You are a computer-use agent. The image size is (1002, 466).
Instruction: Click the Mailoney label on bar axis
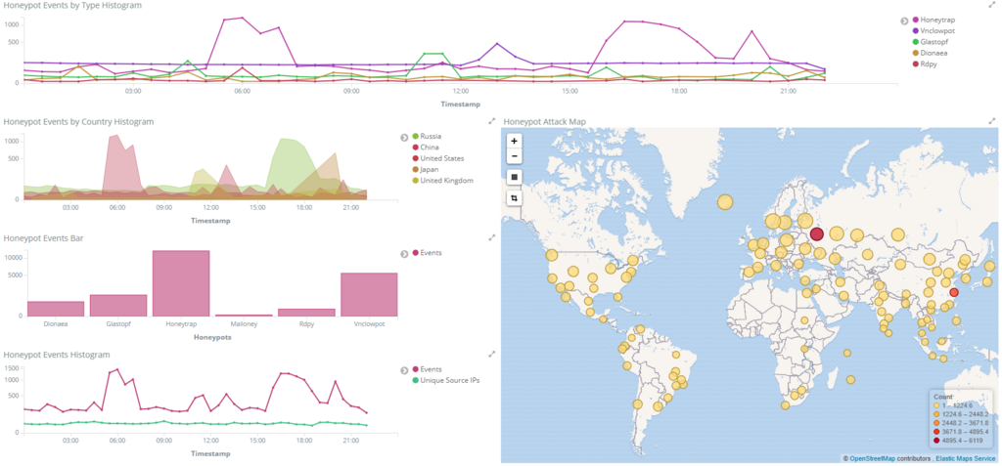(244, 323)
